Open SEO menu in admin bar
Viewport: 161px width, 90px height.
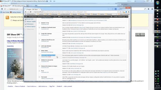(70, 17)
